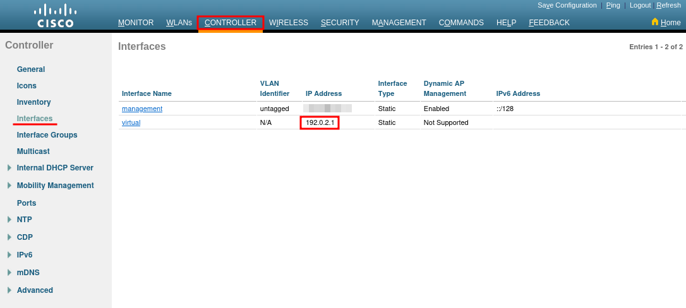The image size is (686, 308).
Task: Select Interface Groups in sidebar
Action: click(47, 135)
